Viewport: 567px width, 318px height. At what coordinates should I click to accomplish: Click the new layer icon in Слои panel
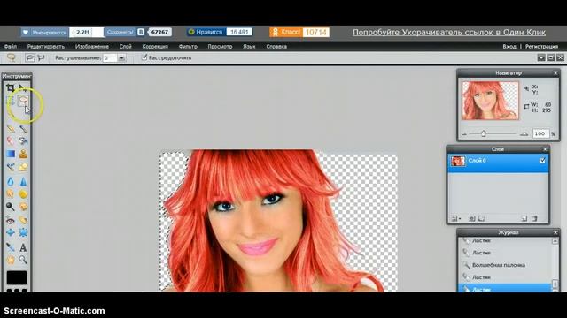pos(524,218)
